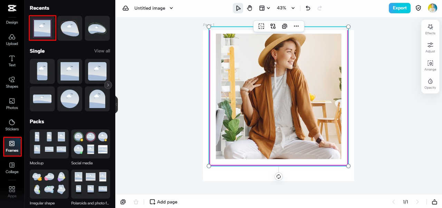The height and width of the screenshot is (208, 442).
Task: Open the pages panel icon bottom right
Action: (434, 202)
